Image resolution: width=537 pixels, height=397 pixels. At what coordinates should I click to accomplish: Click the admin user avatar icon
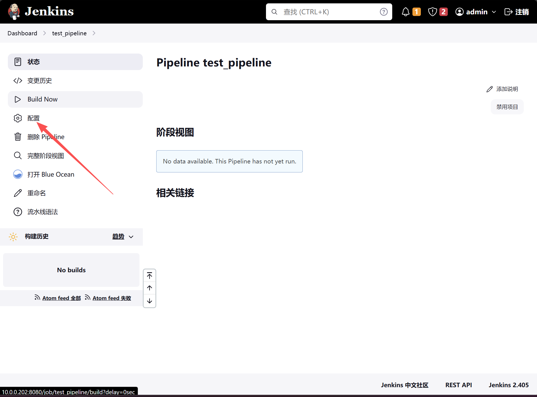(459, 12)
